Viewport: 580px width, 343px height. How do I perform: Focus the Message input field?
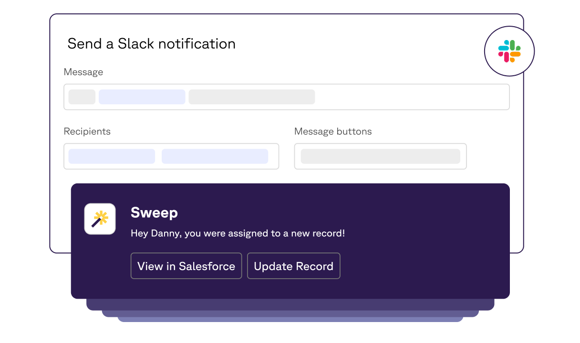287,97
